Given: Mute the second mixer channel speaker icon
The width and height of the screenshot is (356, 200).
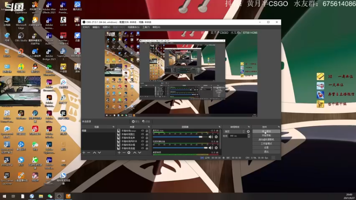Looking at the screenshot, I should pos(210,148).
